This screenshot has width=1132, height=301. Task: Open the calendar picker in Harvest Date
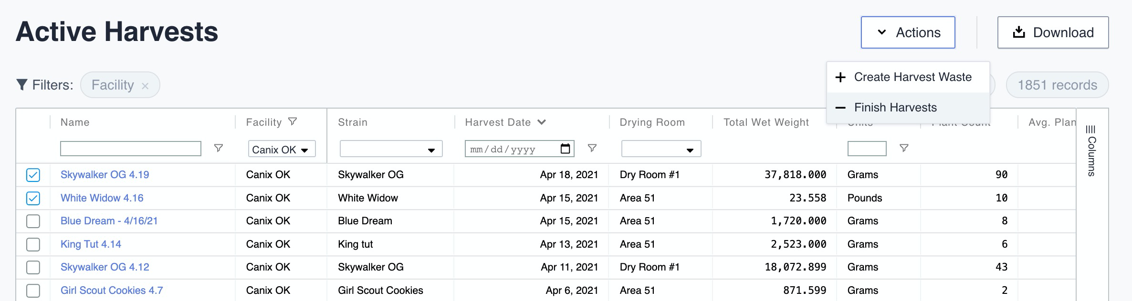565,149
